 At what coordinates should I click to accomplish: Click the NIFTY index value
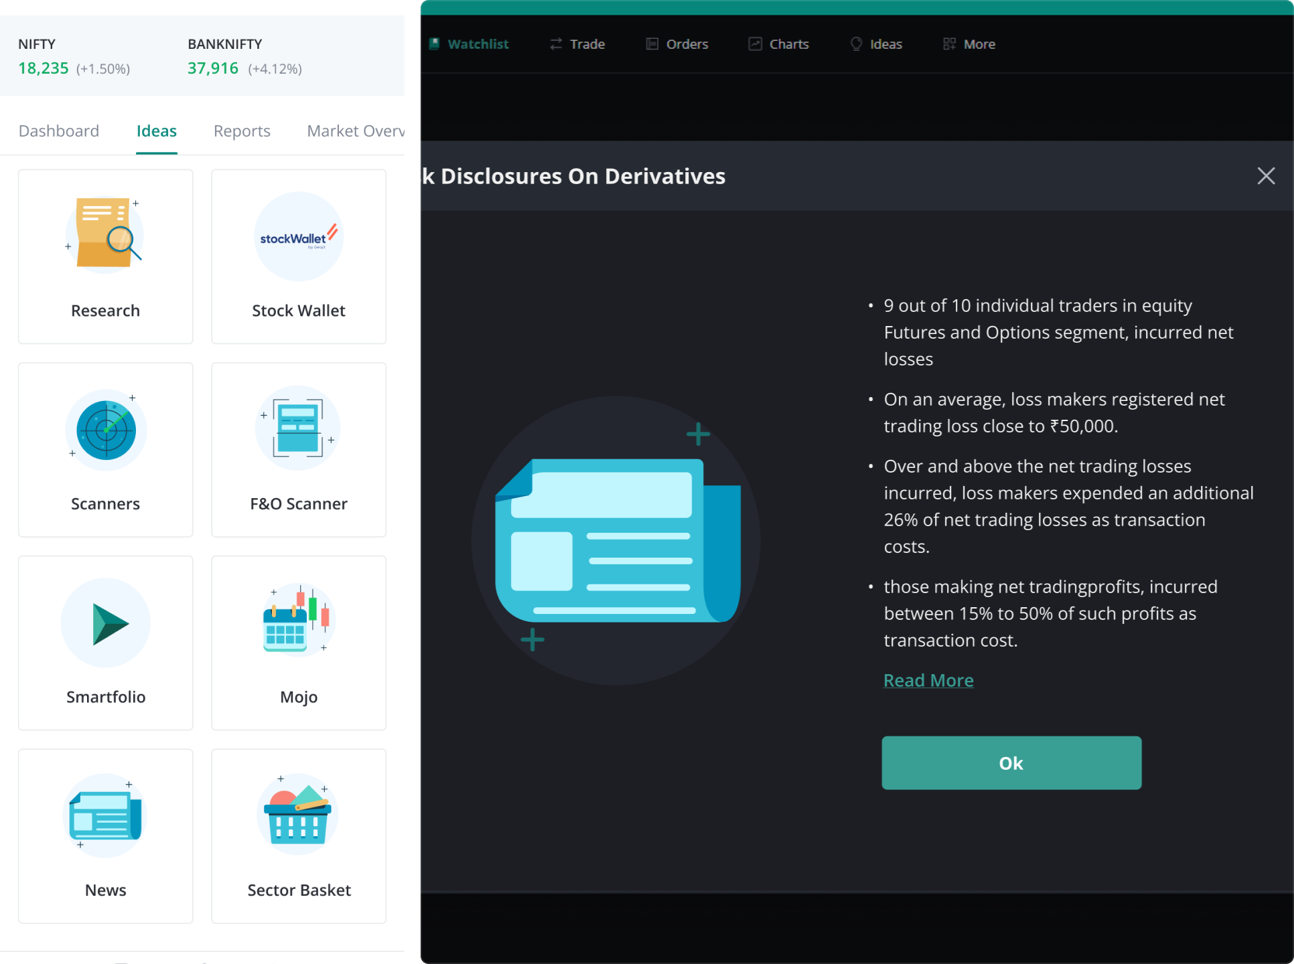[44, 68]
